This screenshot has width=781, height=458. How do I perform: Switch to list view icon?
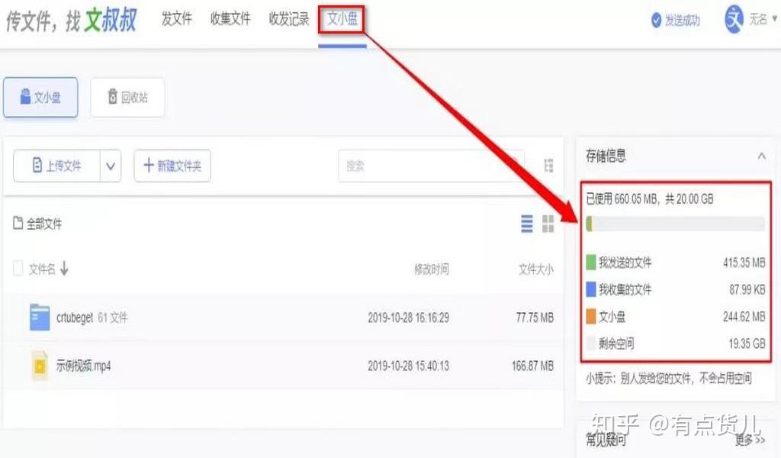point(527,224)
